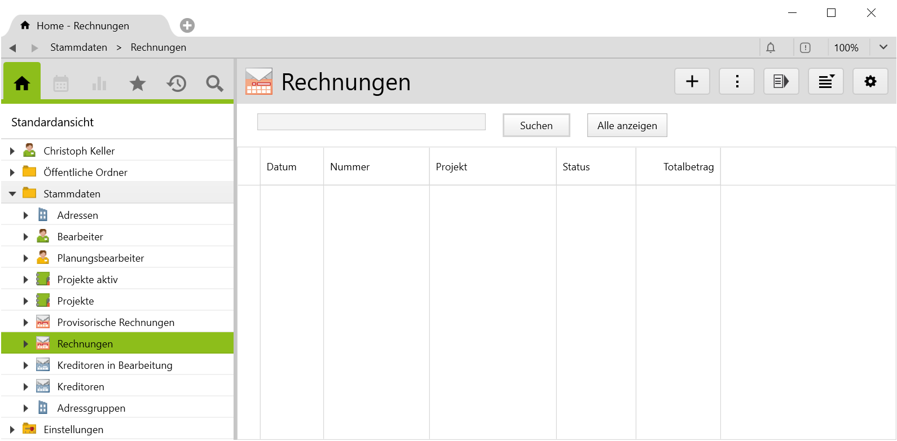The width and height of the screenshot is (897, 441).
Task: Click the home icon in sidebar toolbar
Action: [x=22, y=83]
